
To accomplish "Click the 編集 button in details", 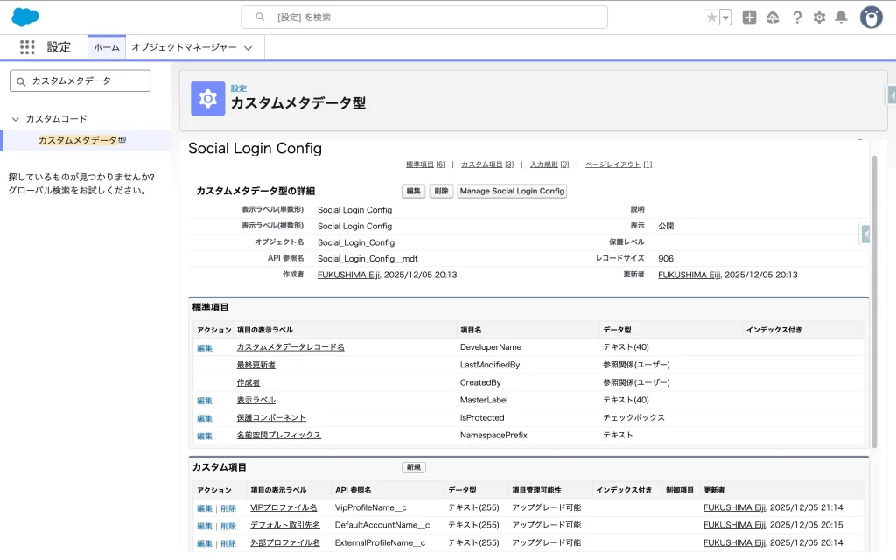I will 413,191.
